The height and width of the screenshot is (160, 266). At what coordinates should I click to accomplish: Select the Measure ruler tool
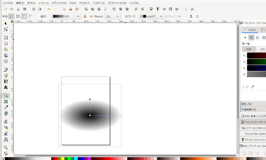(x=6, y=153)
